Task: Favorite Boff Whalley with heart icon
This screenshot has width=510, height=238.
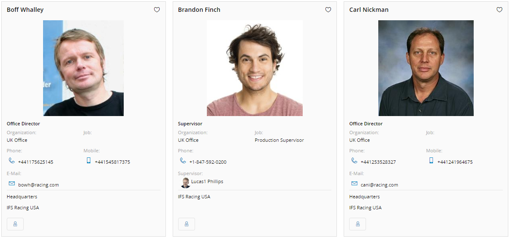Action: click(x=157, y=10)
